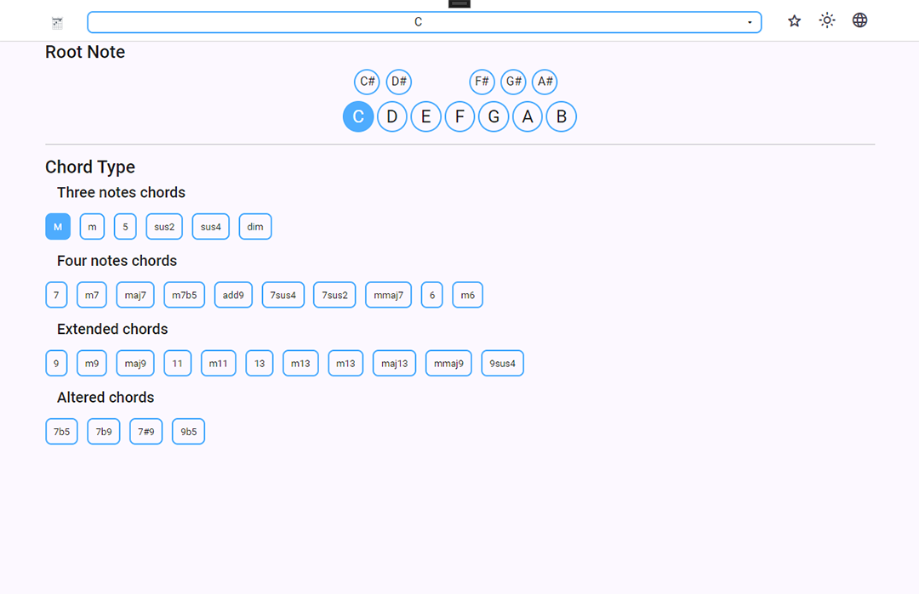The height and width of the screenshot is (594, 919).
Task: Select the minor (m) chord type
Action: [92, 227]
